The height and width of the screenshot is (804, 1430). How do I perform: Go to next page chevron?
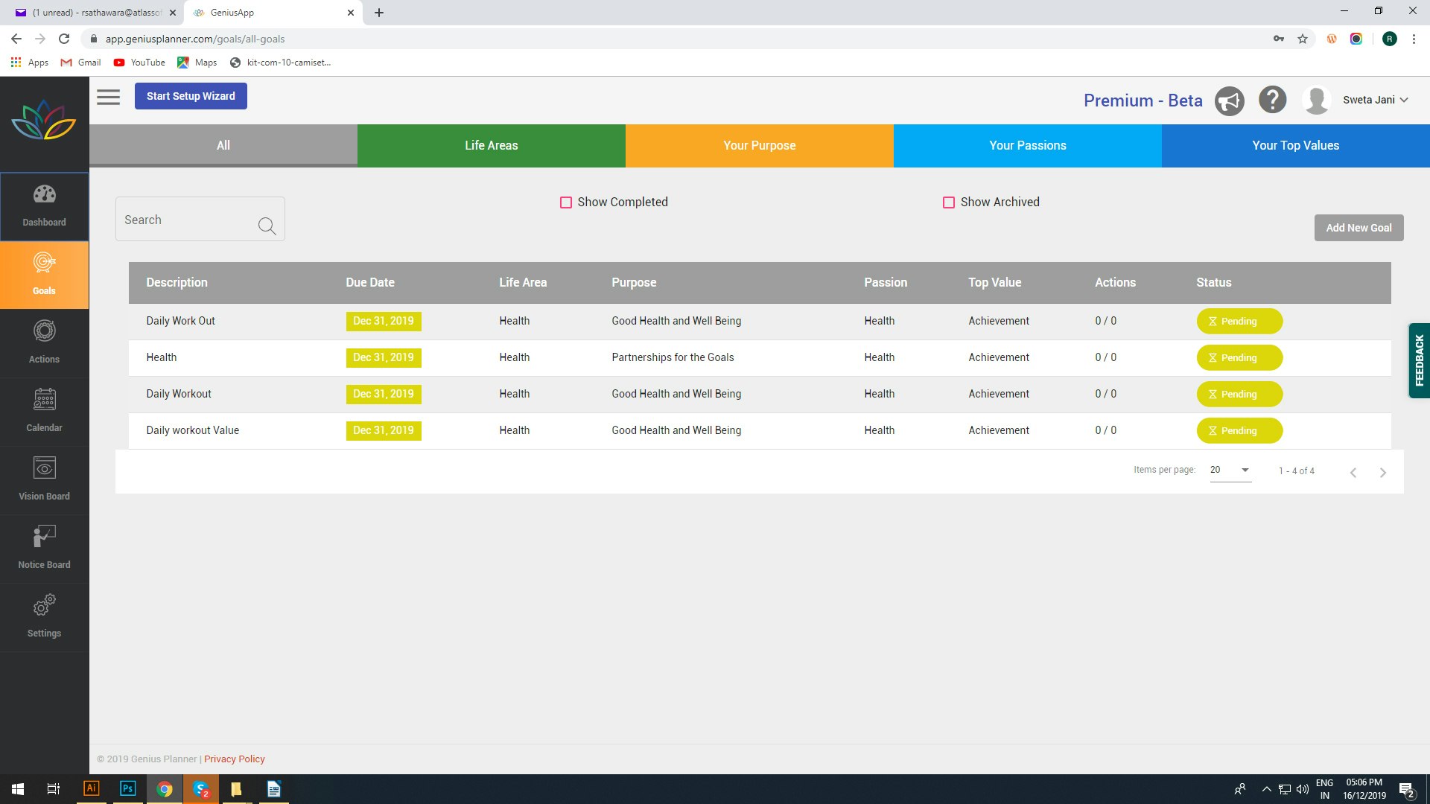pos(1382,473)
